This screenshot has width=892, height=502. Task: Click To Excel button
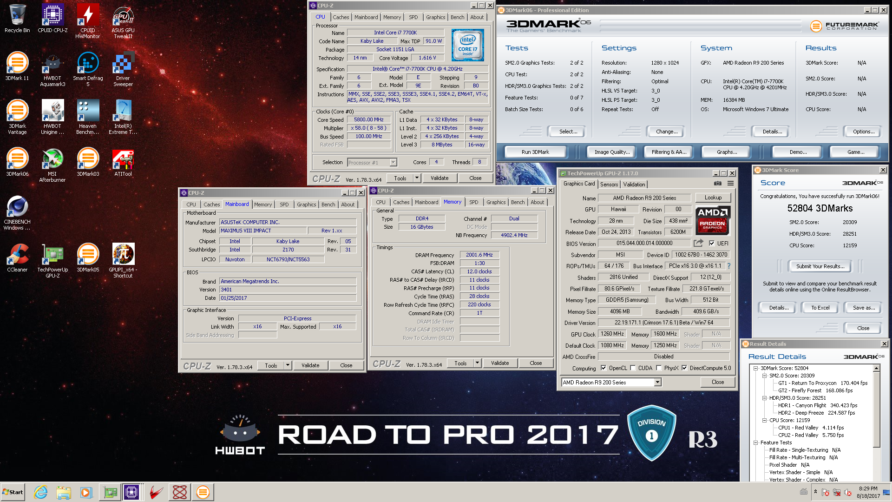820,308
